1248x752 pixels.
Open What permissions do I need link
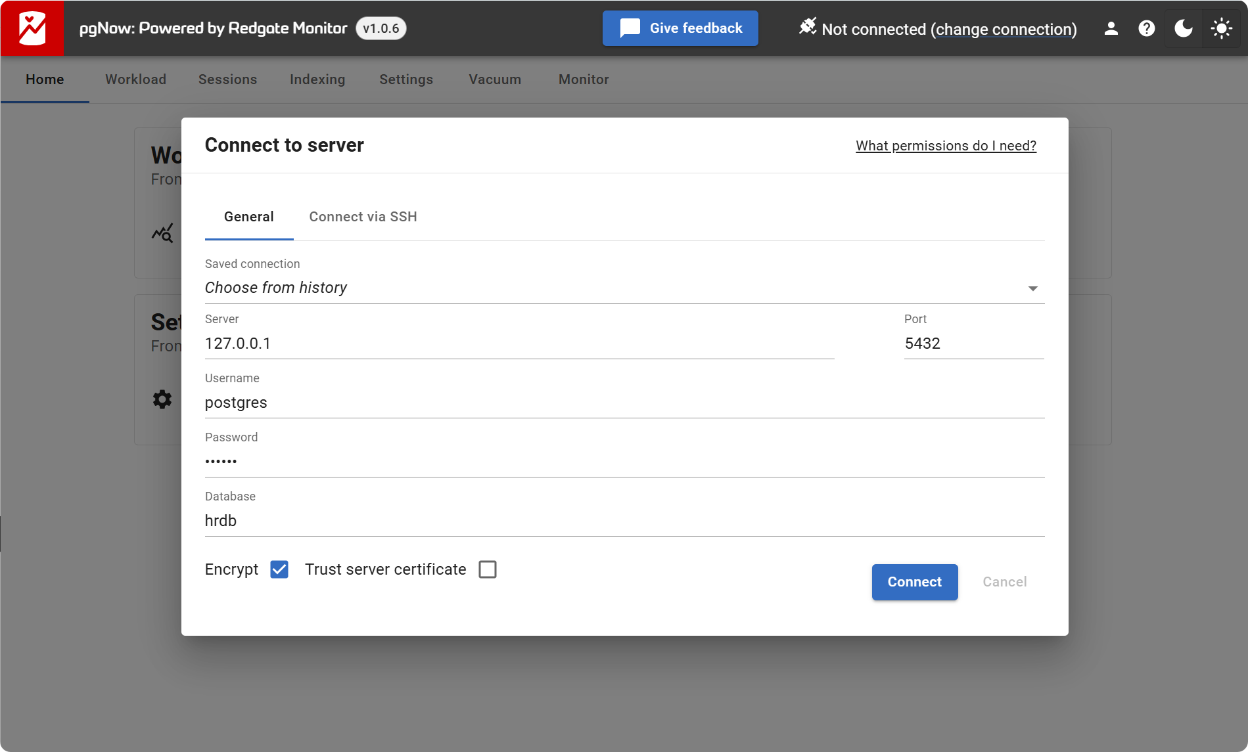[946, 146]
